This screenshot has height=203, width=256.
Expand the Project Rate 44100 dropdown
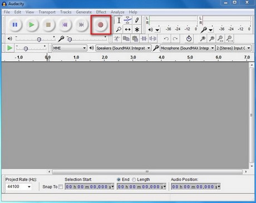(x=19, y=186)
